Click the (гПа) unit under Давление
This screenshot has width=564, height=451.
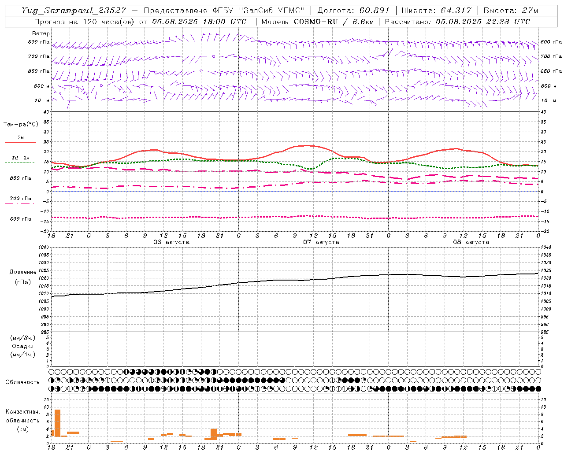pyautogui.click(x=23, y=282)
